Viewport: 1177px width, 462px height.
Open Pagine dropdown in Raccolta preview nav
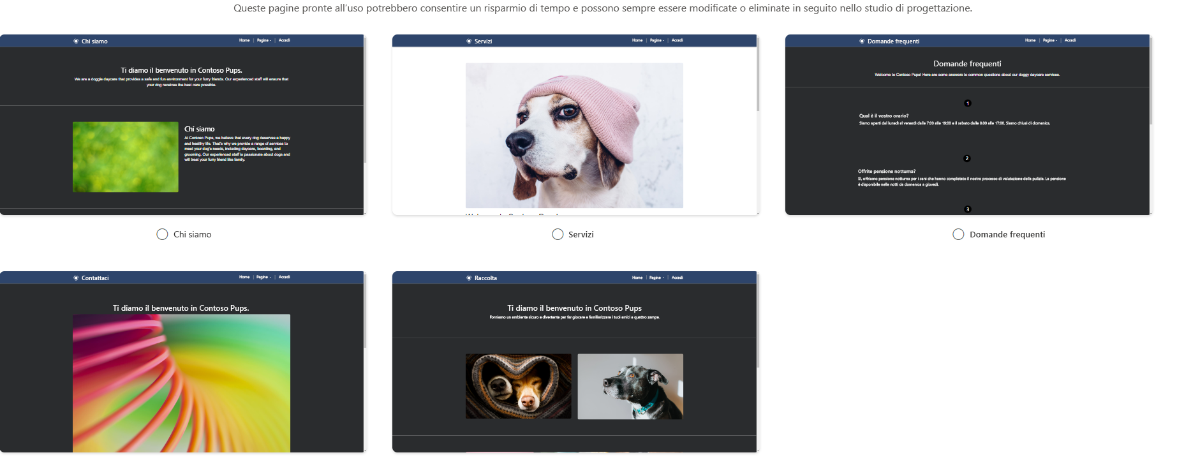[656, 278]
